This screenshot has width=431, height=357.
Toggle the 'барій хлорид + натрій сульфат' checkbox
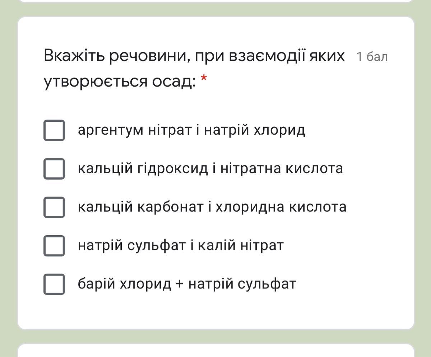[54, 284]
